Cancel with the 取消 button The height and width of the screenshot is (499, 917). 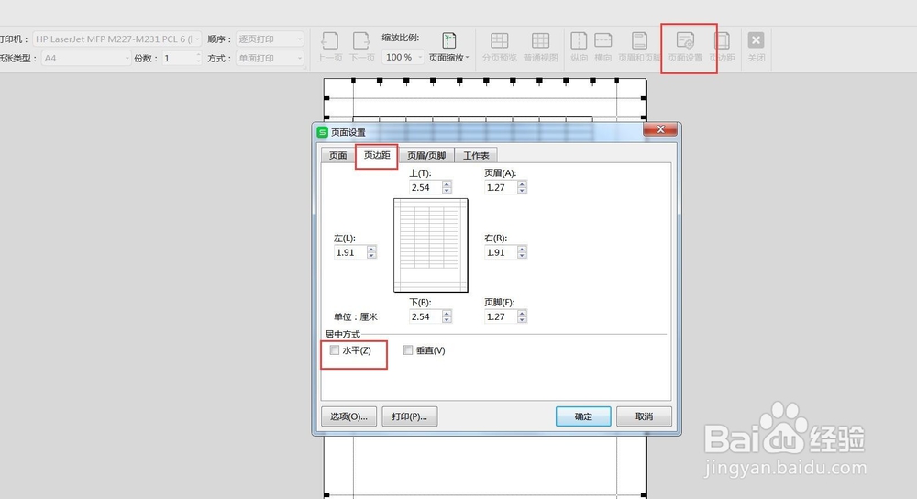644,416
